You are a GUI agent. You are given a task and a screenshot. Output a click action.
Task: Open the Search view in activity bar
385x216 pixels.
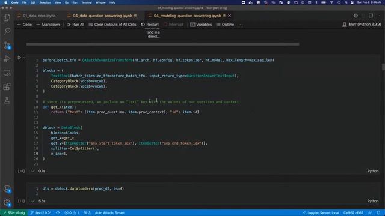tap(7, 31)
